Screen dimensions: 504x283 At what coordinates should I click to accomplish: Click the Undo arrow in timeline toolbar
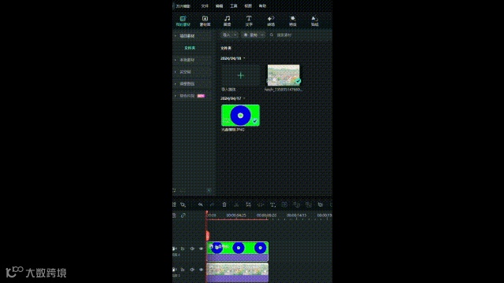pyautogui.click(x=200, y=204)
